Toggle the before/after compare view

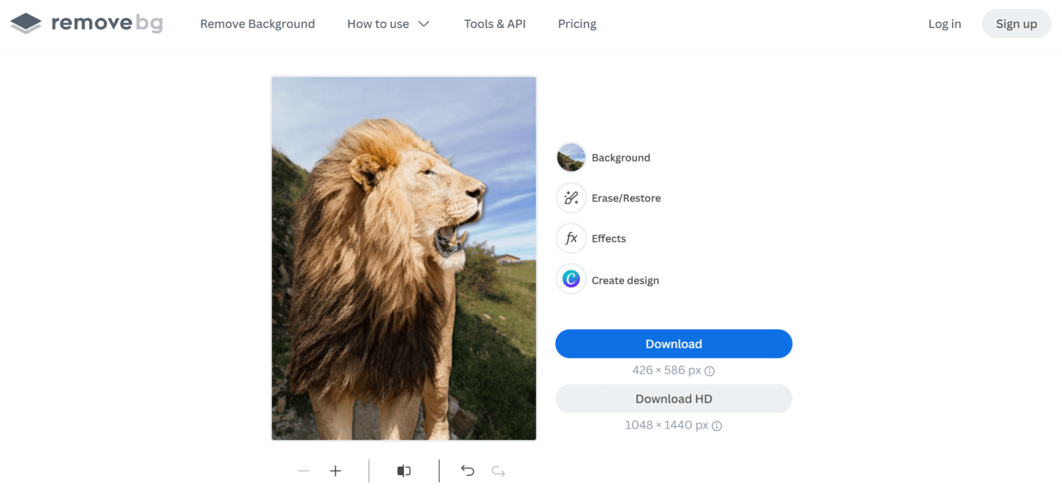(404, 471)
